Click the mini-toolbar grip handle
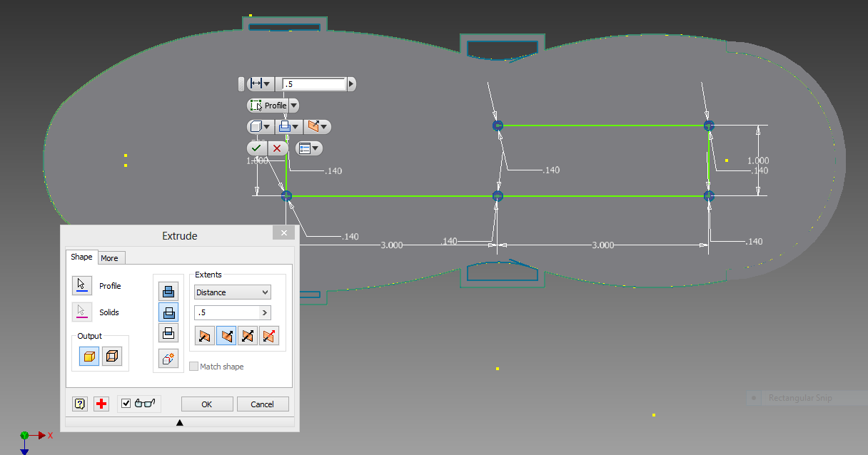This screenshot has width=868, height=455. point(241,84)
